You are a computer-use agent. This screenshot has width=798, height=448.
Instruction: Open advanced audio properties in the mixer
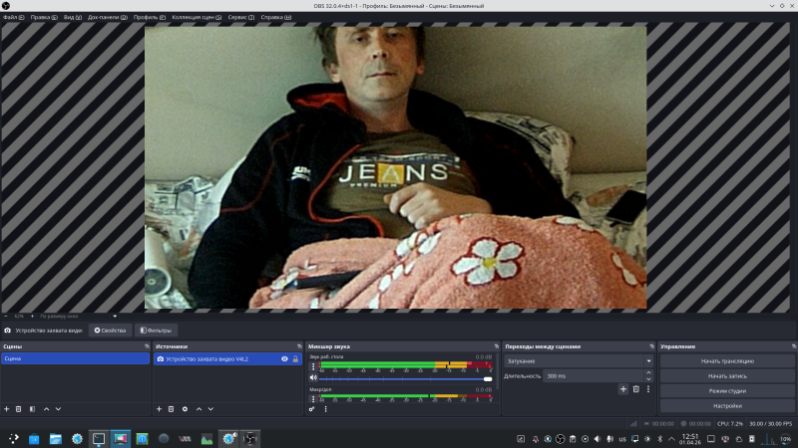[x=312, y=409]
